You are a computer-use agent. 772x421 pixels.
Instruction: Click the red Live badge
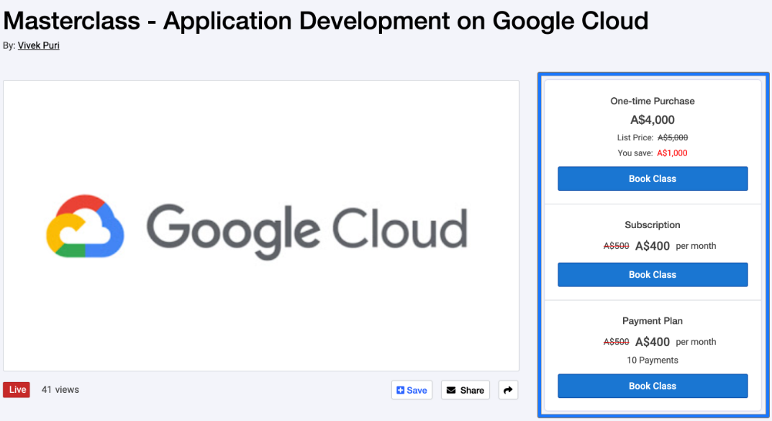[17, 389]
